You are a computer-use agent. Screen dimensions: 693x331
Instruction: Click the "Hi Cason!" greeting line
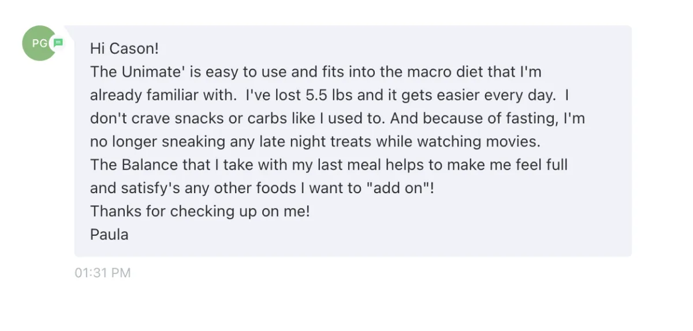(x=124, y=49)
